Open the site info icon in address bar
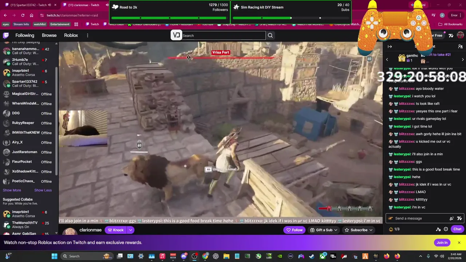The image size is (466, 262). 42,15
